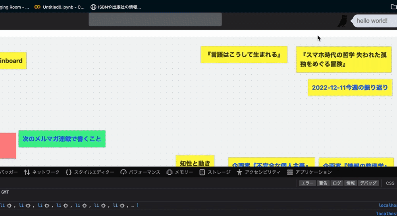Open the Performance tab with gauge icon
The height and width of the screenshot is (216, 397).
point(140,172)
